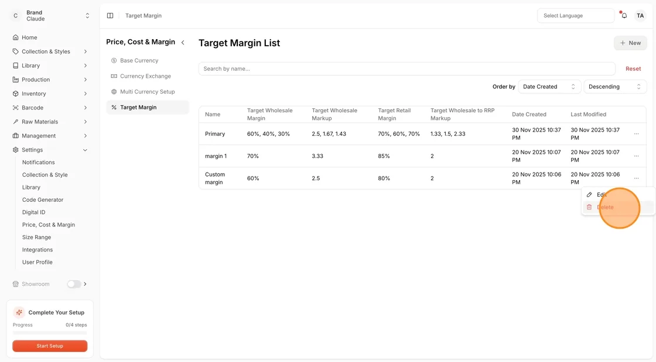Open the actions menu for Primary row
This screenshot has width=656, height=362.
(636, 133)
